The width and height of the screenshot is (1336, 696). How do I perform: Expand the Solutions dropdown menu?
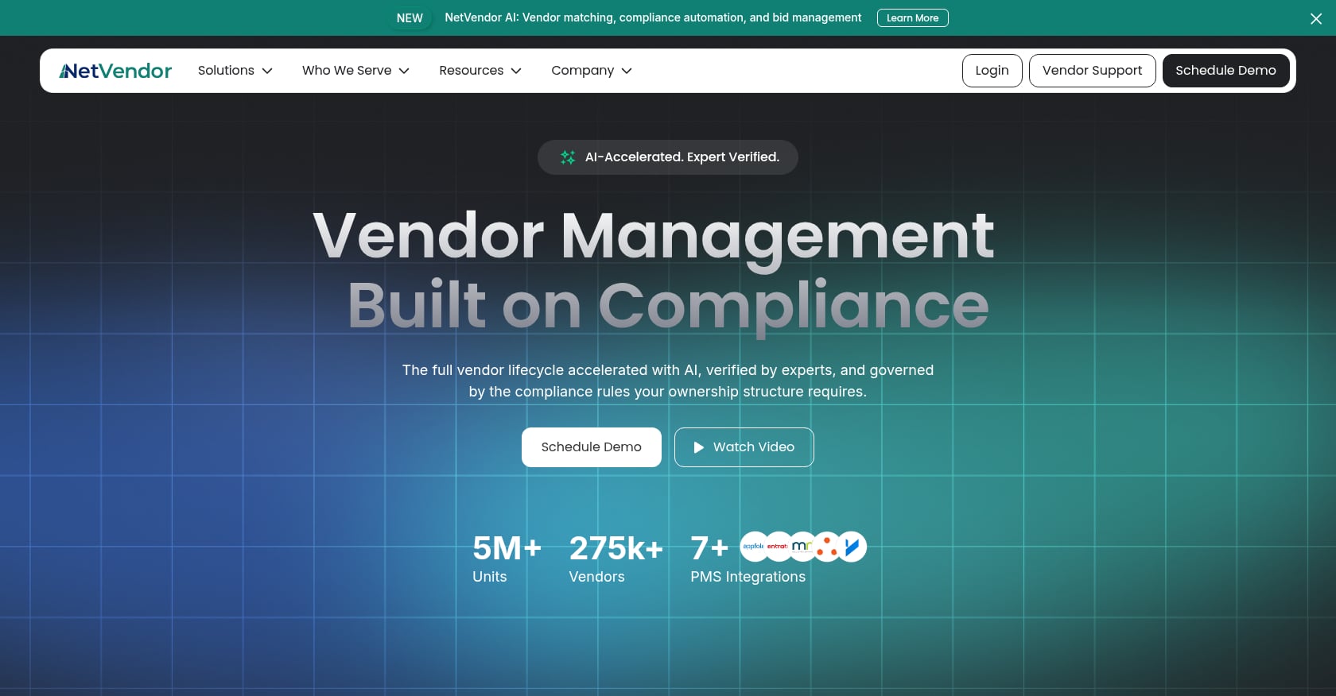pyautogui.click(x=235, y=71)
